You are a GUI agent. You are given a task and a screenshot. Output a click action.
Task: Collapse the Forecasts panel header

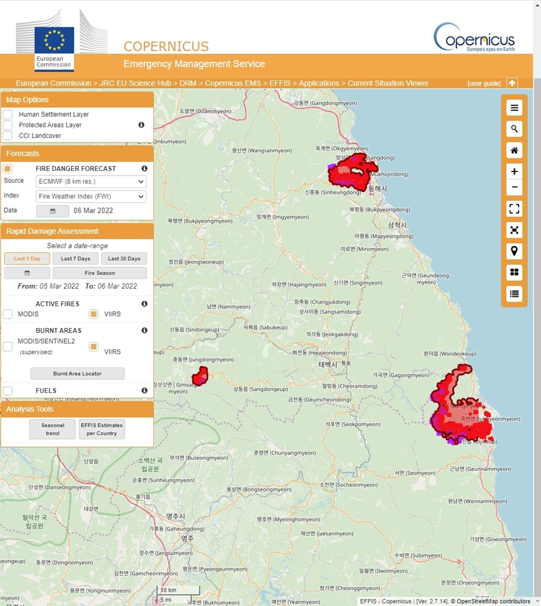click(77, 154)
